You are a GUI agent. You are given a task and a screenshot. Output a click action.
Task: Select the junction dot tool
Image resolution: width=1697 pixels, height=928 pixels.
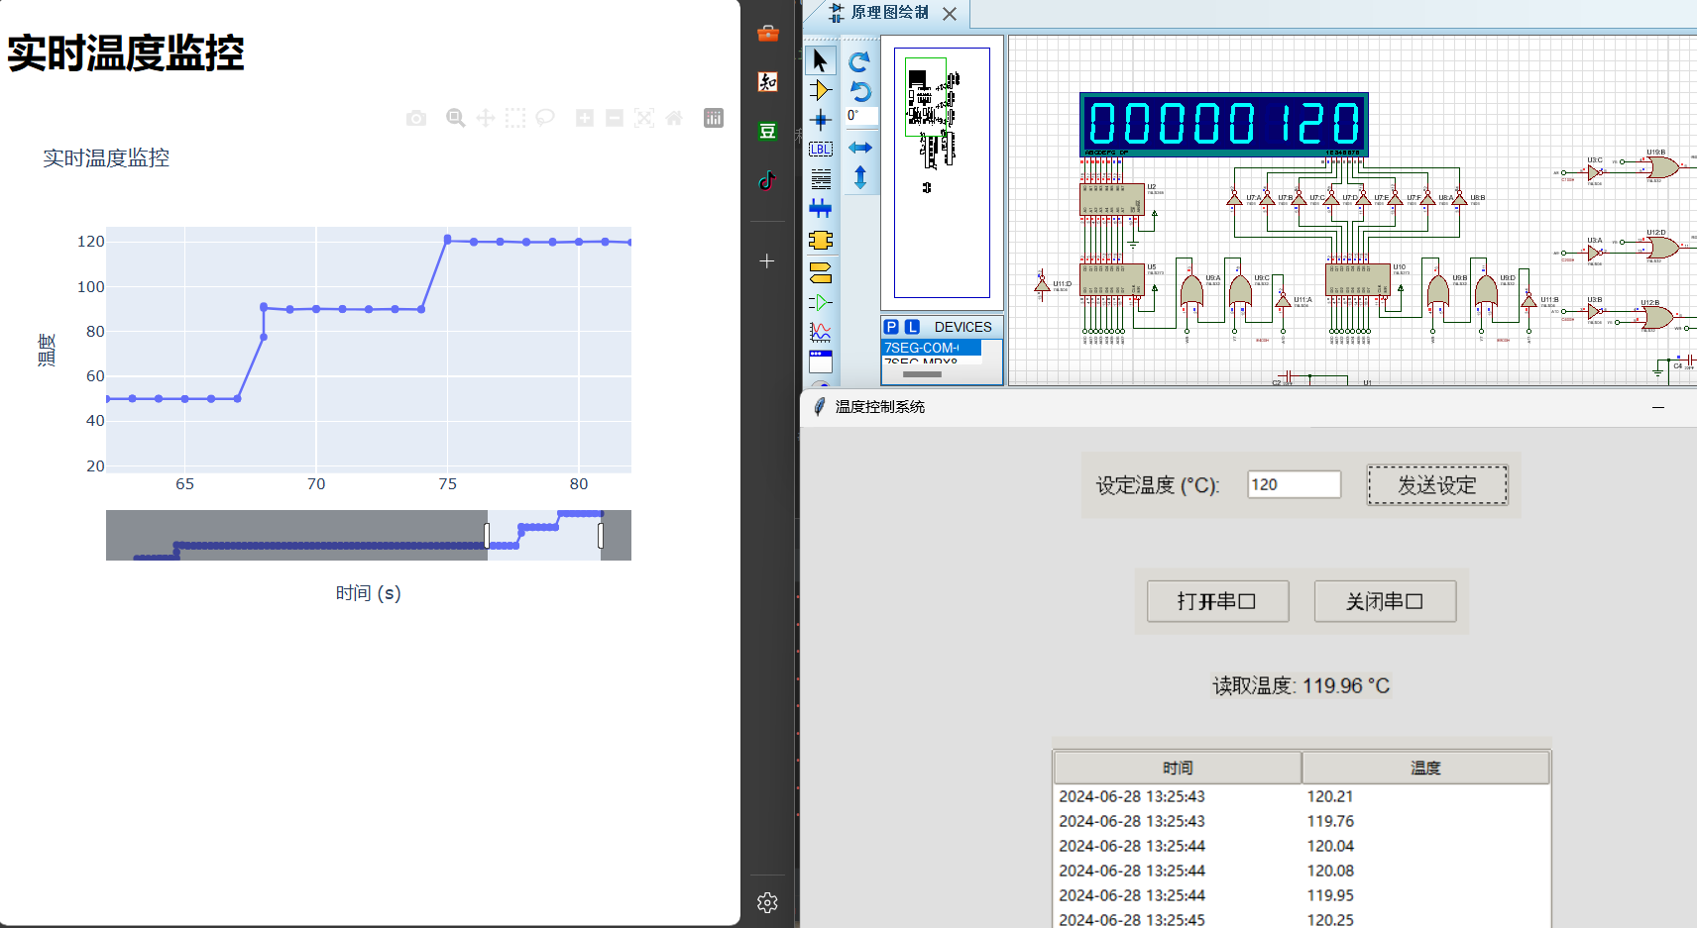click(821, 120)
